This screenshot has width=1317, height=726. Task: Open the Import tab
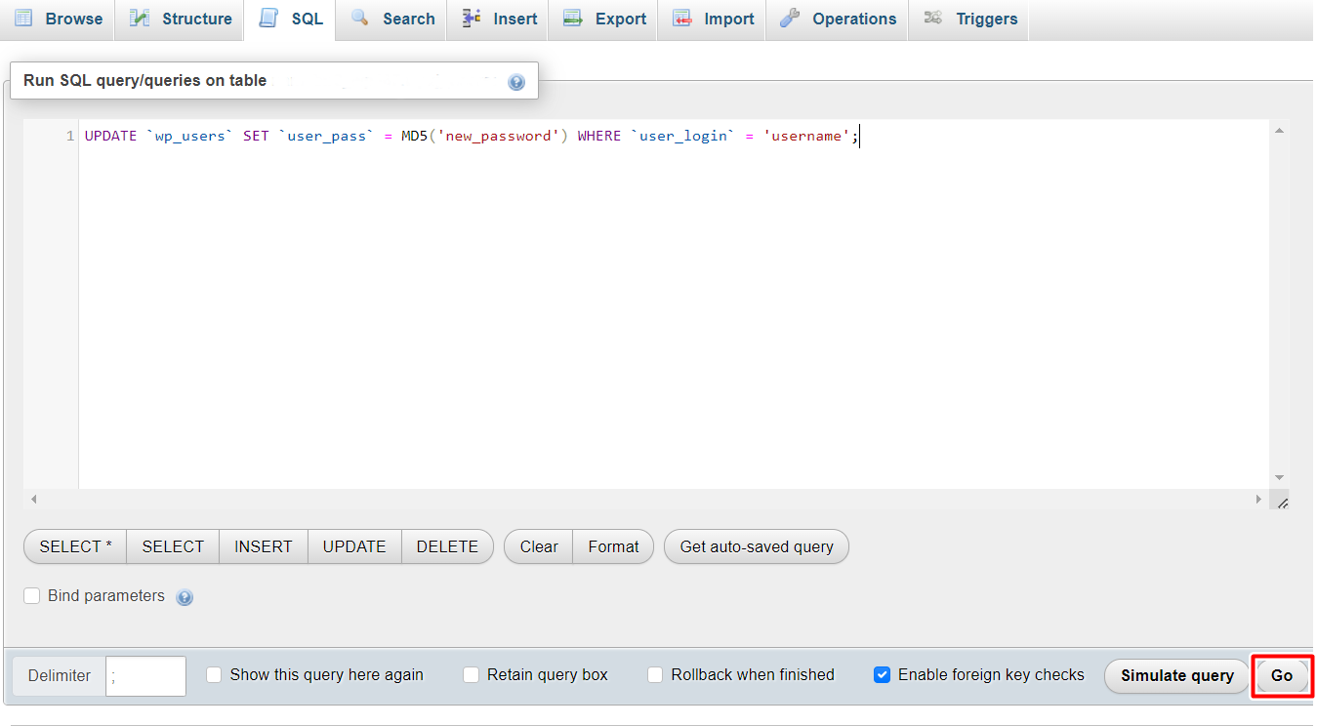712,20
